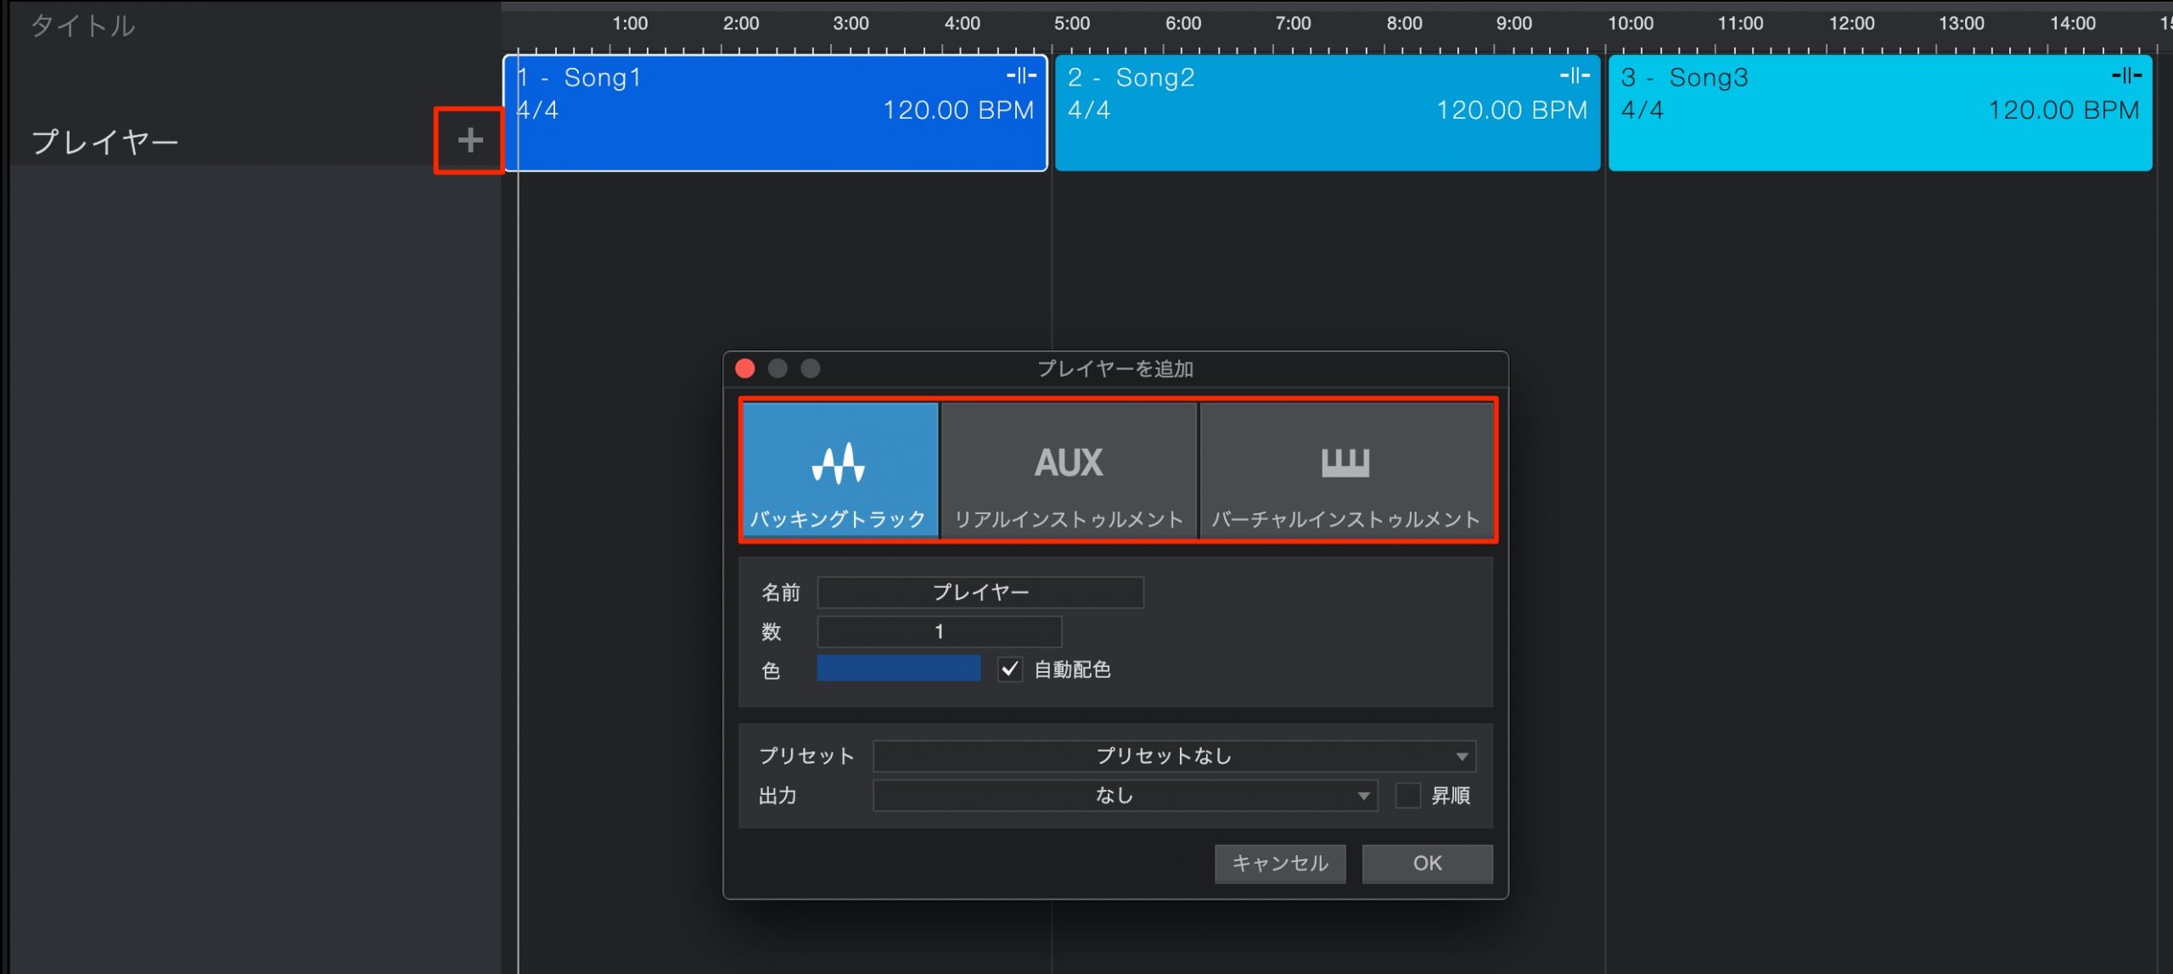2173x974 pixels.
Task: Click the 1:00 mark on ruler
Action: tap(630, 24)
